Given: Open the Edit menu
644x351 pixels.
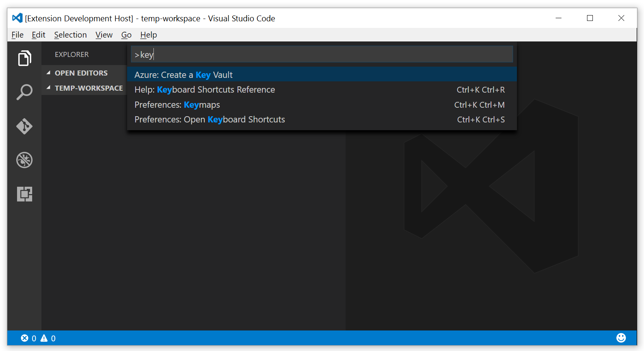Looking at the screenshot, I should point(38,35).
